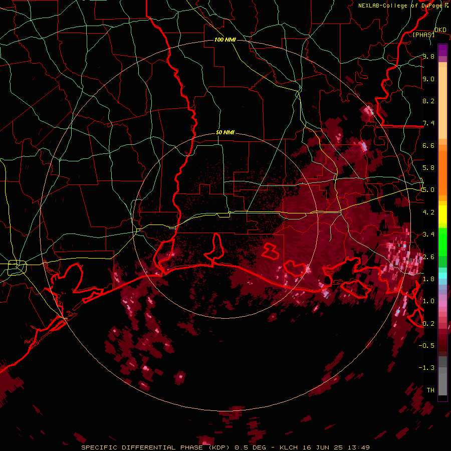The height and width of the screenshot is (451, 451).
Task: Click the [PHAS] units label
Action: point(423,35)
